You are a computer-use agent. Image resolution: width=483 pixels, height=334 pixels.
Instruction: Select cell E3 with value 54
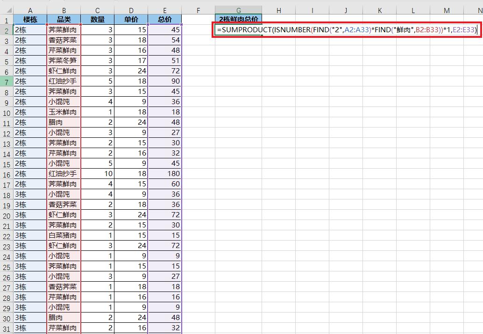pyautogui.click(x=165, y=40)
